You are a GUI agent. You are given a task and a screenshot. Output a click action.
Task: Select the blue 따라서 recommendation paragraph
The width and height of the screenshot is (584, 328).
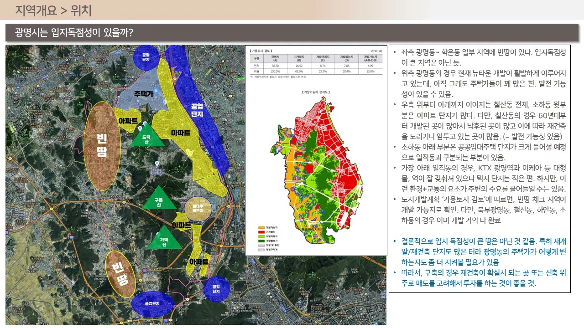[x=480, y=278]
